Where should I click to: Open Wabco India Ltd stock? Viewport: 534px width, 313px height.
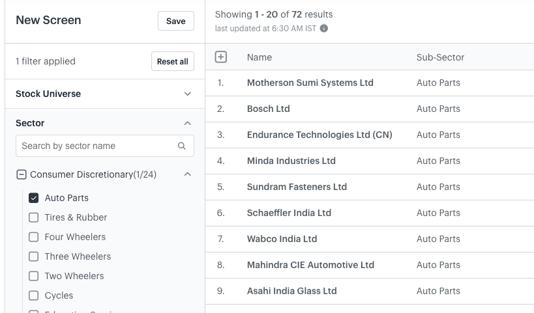click(282, 239)
